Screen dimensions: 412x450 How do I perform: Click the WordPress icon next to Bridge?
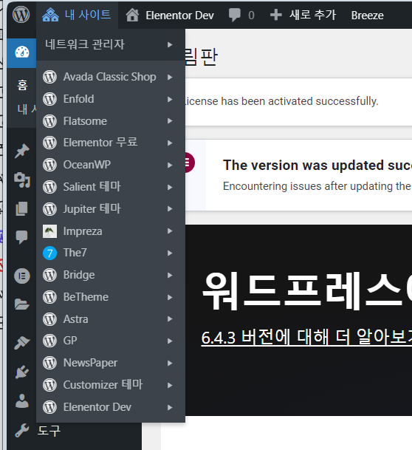pyautogui.click(x=50, y=275)
